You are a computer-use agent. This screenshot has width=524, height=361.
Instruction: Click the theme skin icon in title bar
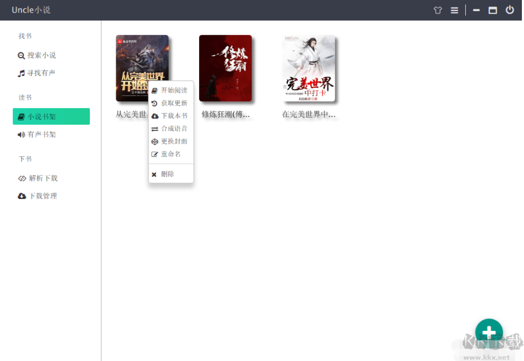pos(437,9)
